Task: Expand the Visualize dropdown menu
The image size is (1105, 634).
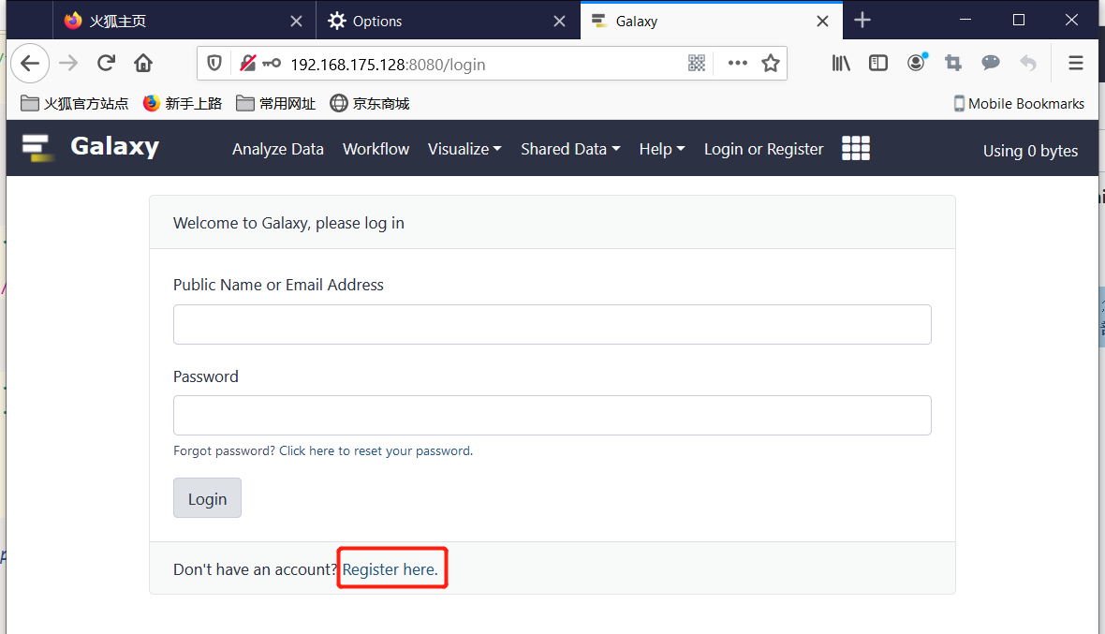Action: [464, 149]
